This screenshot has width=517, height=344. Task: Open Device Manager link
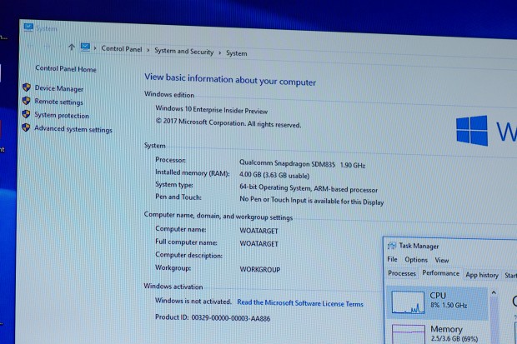59,88
